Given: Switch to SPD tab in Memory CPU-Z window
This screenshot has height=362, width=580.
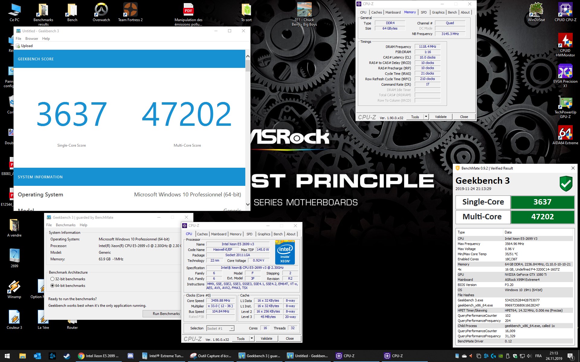Looking at the screenshot, I should coord(424,12).
